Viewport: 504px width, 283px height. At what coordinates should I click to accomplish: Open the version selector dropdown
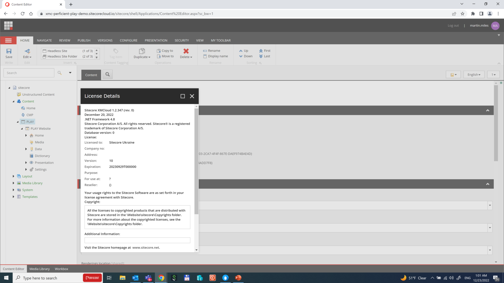pyautogui.click(x=493, y=74)
